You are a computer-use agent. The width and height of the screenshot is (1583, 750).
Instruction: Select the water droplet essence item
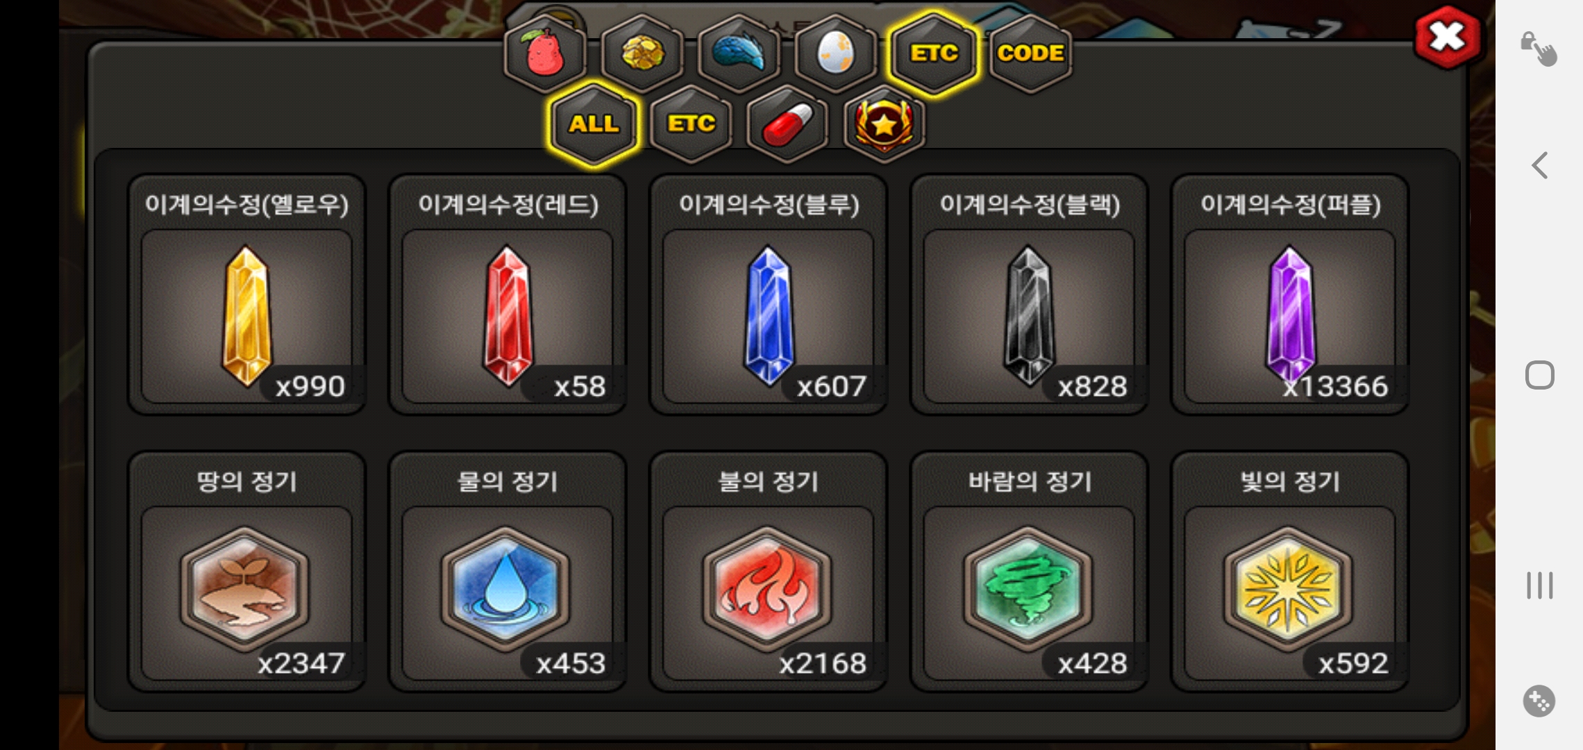(508, 572)
